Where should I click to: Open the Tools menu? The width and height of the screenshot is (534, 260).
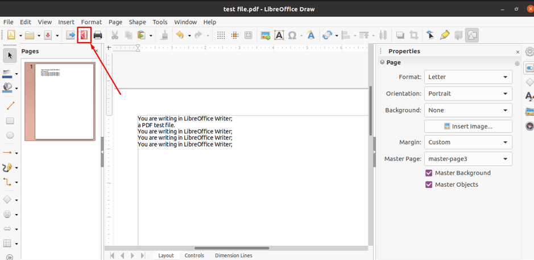click(160, 22)
